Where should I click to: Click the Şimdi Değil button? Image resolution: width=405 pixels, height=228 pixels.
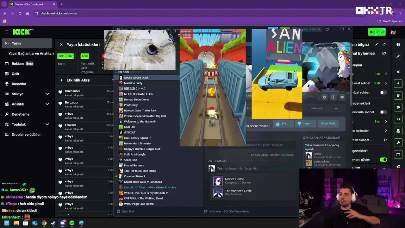tap(328, 123)
